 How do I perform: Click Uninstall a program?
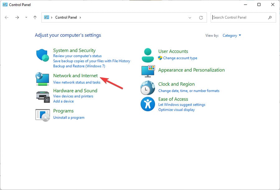click(x=69, y=117)
